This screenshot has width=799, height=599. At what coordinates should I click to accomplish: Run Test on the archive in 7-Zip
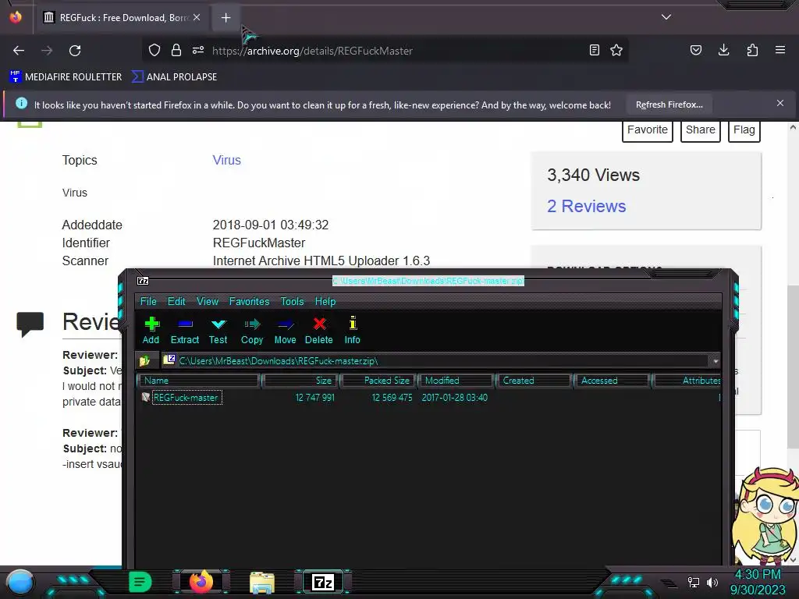218,331
